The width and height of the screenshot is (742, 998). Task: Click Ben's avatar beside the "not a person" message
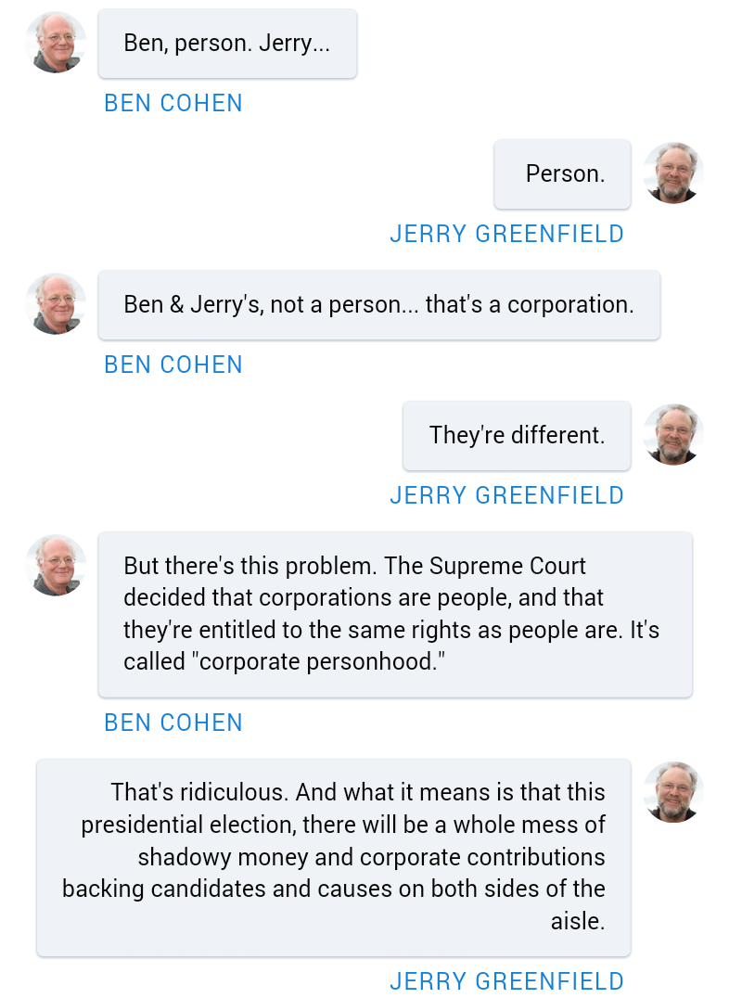coord(56,304)
